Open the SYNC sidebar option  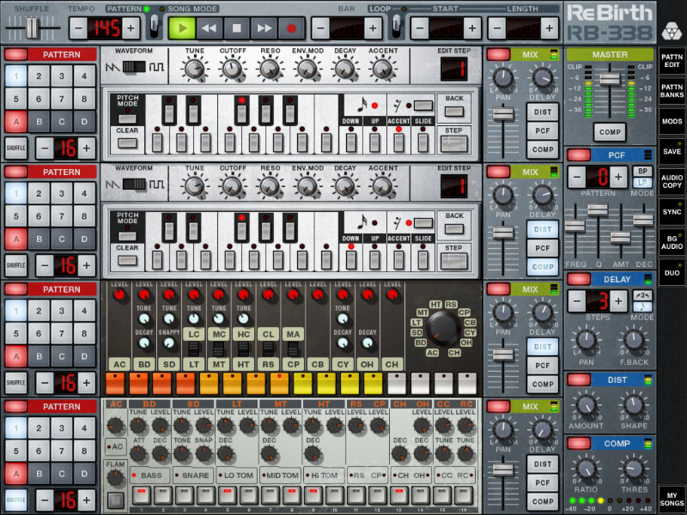click(x=672, y=212)
